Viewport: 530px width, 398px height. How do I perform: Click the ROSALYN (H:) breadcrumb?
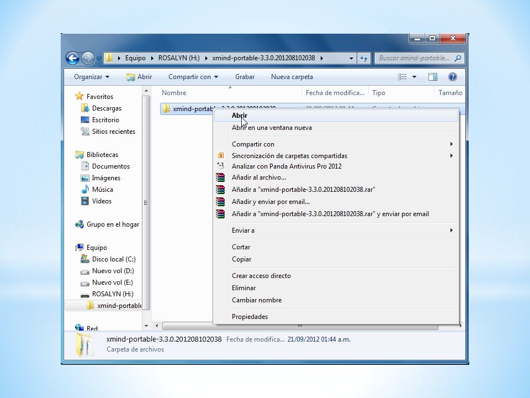(179, 58)
